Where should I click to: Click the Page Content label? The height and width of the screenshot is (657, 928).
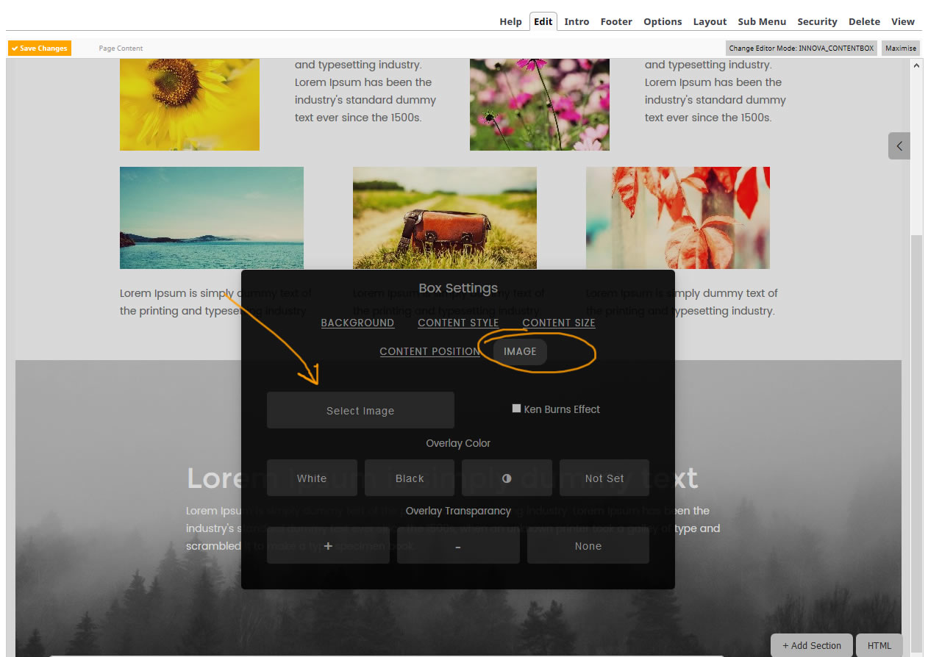[x=121, y=48]
